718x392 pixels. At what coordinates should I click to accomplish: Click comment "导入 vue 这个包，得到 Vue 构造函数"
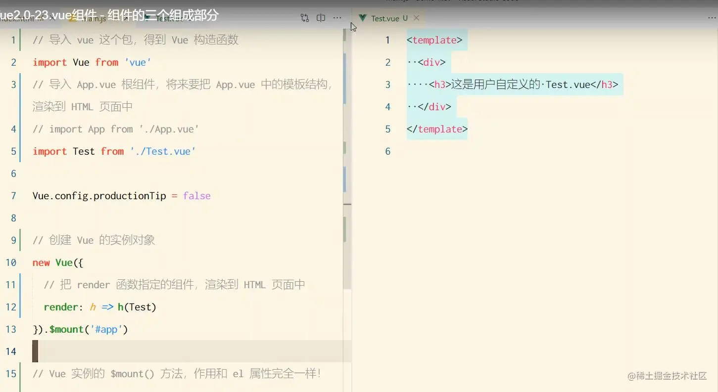(x=136, y=40)
